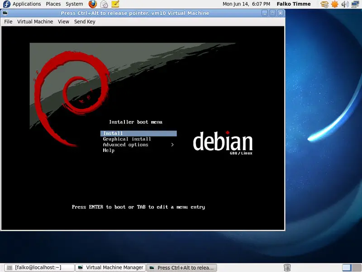Open the System menu in top panel
This screenshot has width=362, height=272.
pyautogui.click(x=74, y=4)
